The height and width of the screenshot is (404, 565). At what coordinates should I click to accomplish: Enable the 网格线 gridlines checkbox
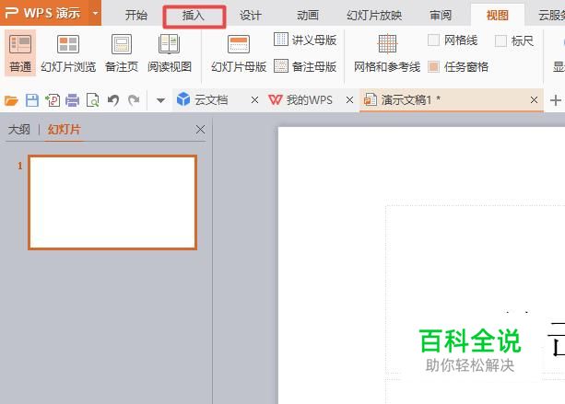433,40
